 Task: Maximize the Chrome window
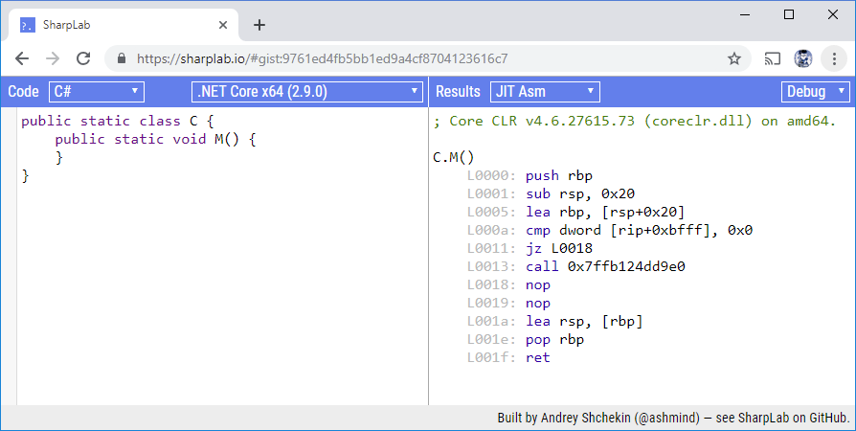click(x=789, y=14)
